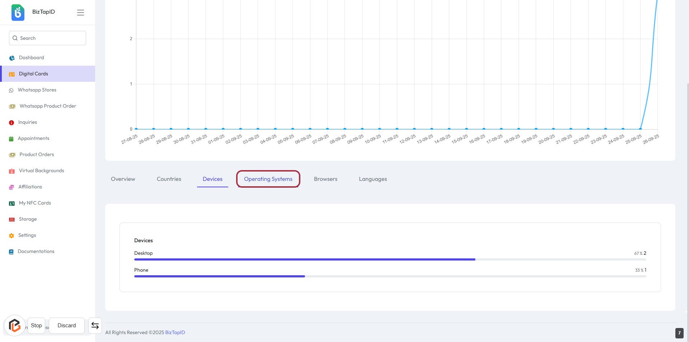
Task: Click the Inquiries red info icon
Action: [x=11, y=123]
